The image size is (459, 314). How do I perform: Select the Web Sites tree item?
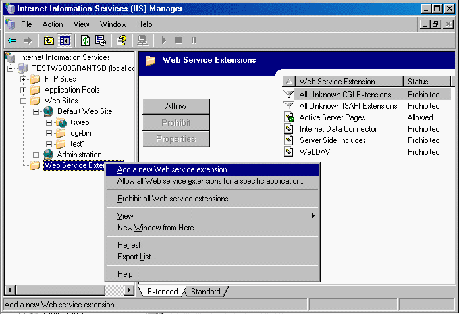tap(61, 101)
